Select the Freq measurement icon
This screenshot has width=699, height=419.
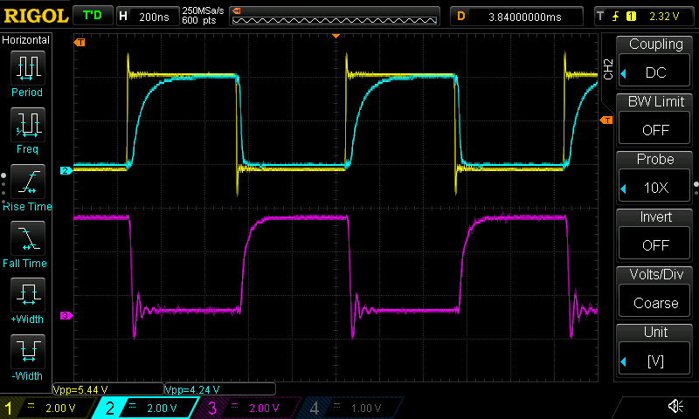[x=27, y=125]
